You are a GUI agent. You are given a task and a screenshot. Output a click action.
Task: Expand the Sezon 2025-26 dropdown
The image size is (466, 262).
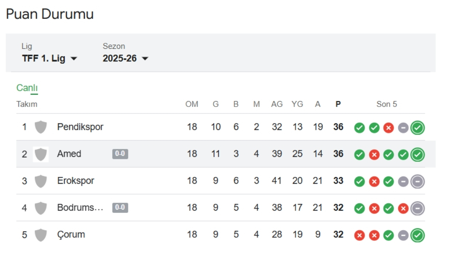(126, 58)
